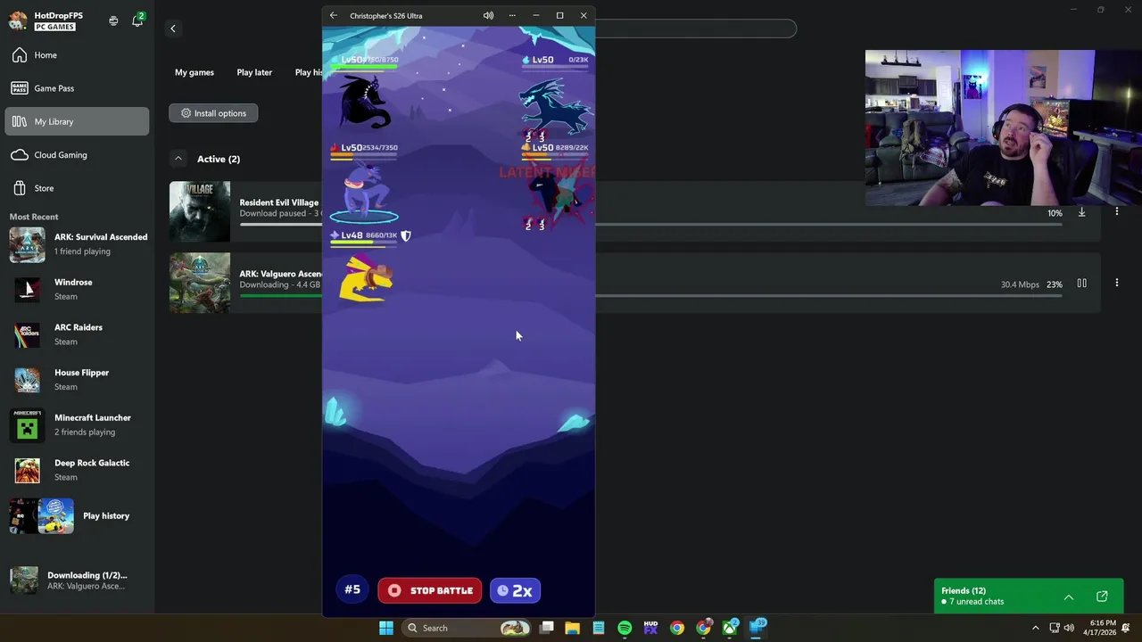Viewport: 1142px width, 642px height.
Task: Open HUD FX from taskbar
Action: click(x=650, y=628)
